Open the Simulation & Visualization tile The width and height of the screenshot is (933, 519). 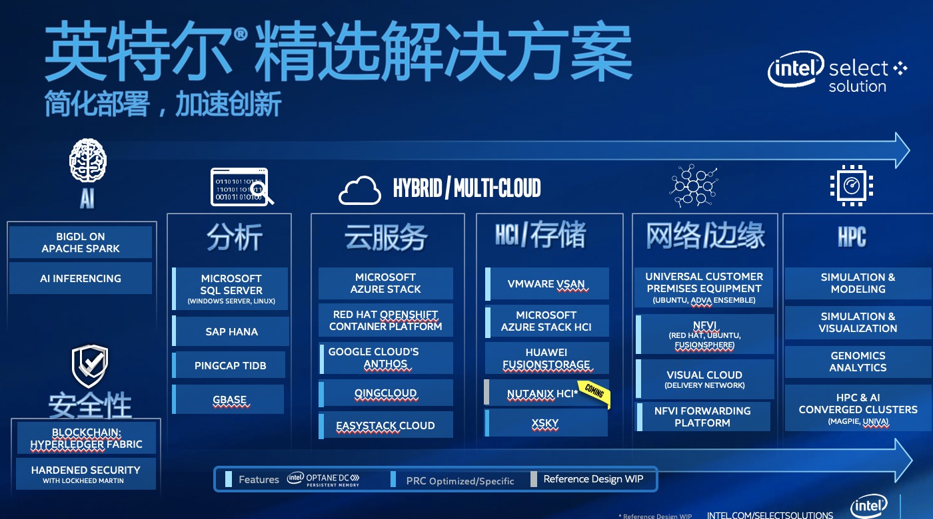[x=858, y=322]
